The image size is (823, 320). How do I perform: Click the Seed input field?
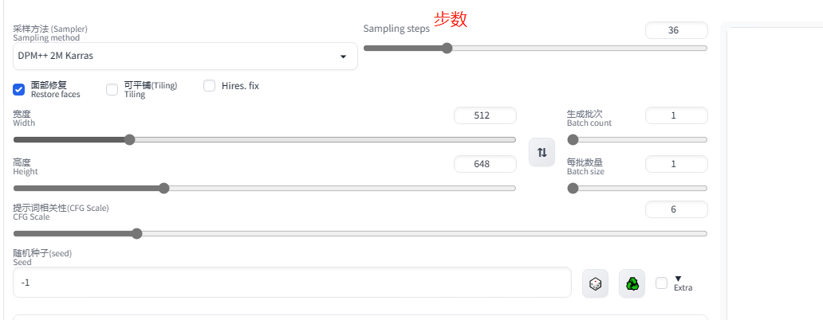pyautogui.click(x=292, y=283)
